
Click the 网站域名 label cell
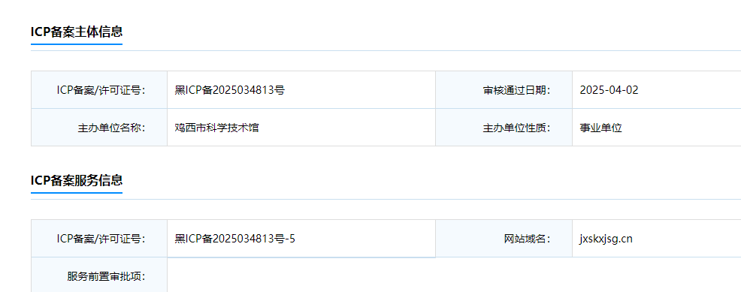coord(504,239)
